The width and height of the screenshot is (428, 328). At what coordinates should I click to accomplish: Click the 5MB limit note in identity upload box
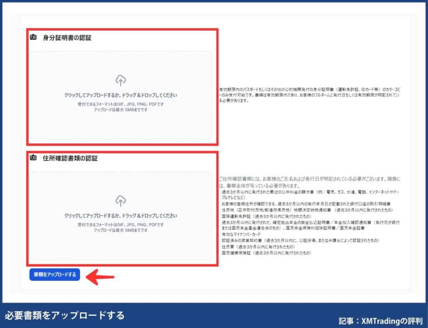point(121,110)
